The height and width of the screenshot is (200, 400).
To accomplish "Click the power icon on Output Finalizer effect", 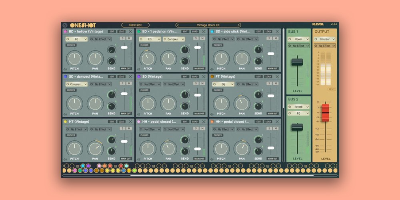I will [316, 39].
